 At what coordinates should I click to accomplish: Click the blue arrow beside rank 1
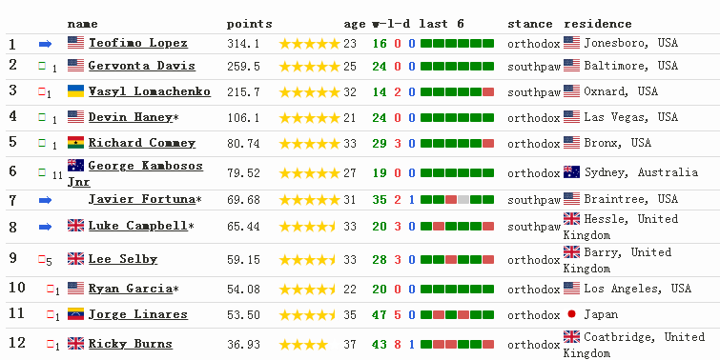point(45,44)
